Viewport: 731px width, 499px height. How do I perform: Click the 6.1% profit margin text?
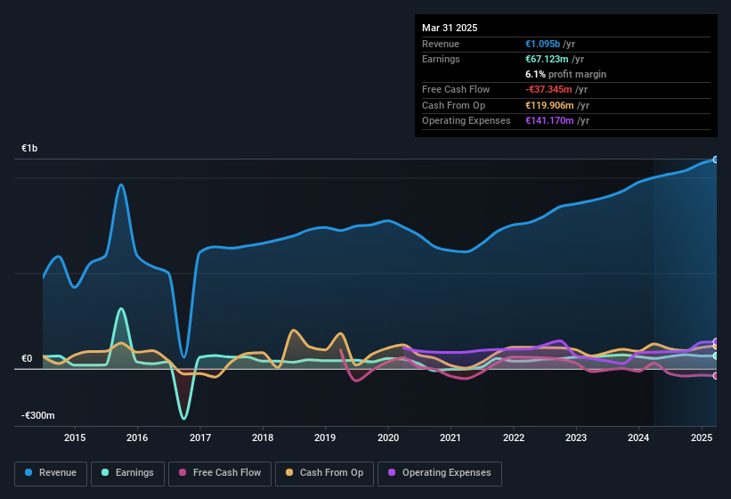[x=566, y=74]
